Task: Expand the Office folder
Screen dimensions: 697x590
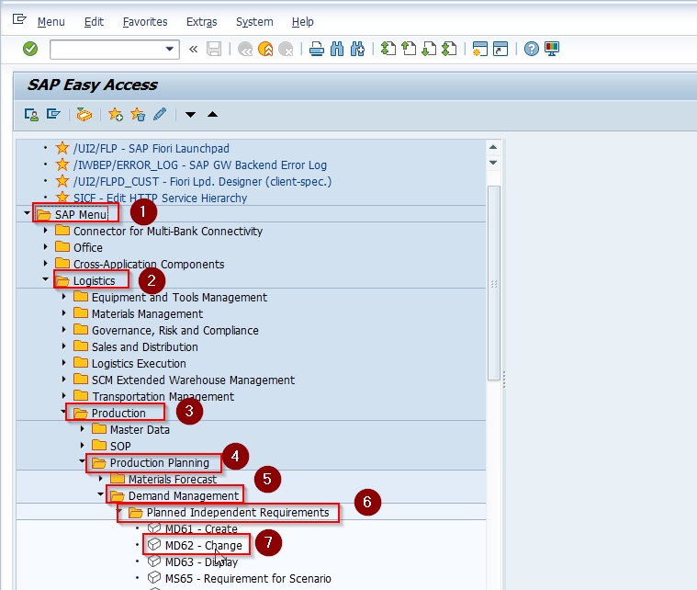Action: point(45,247)
